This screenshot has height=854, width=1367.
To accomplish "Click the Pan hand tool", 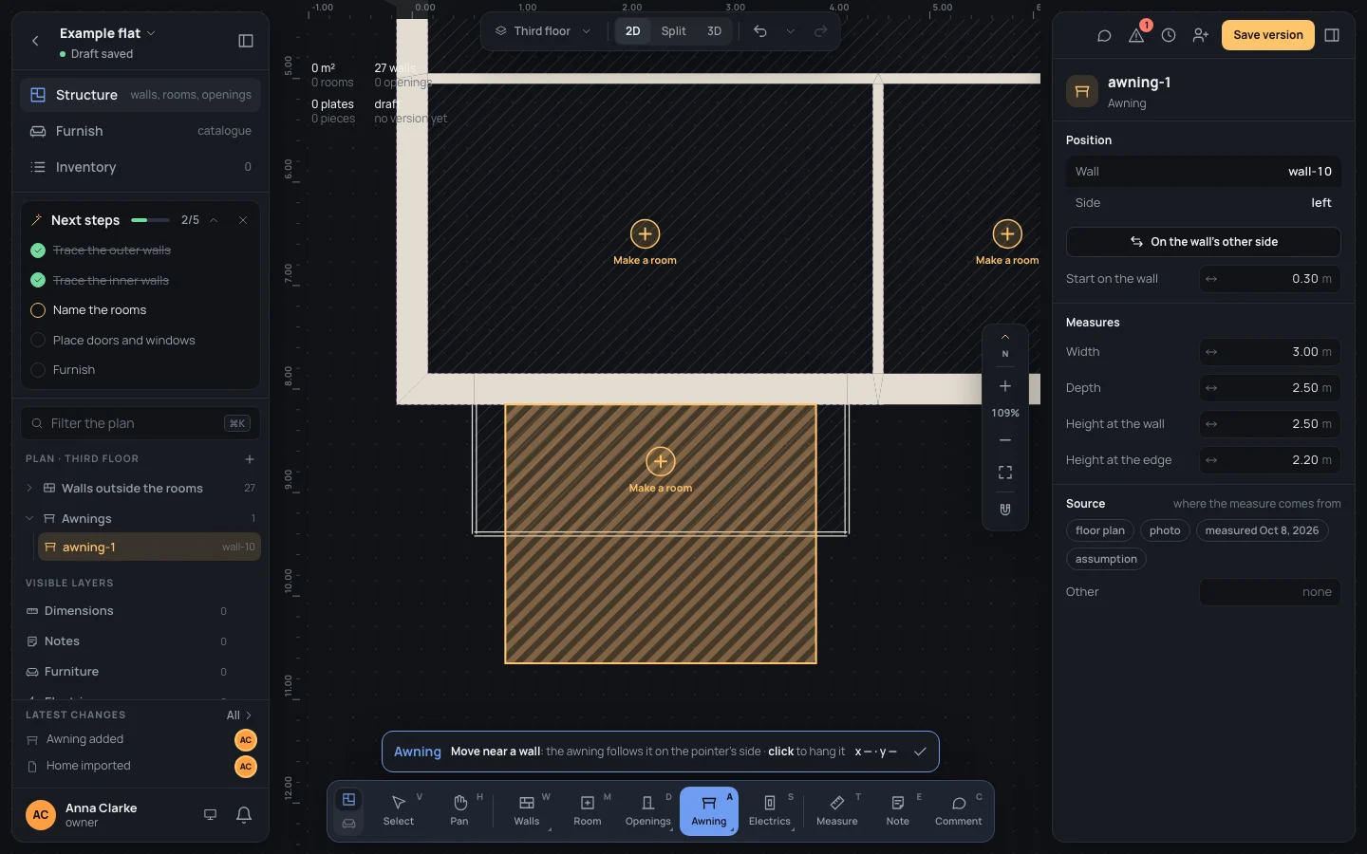I will pos(459,810).
